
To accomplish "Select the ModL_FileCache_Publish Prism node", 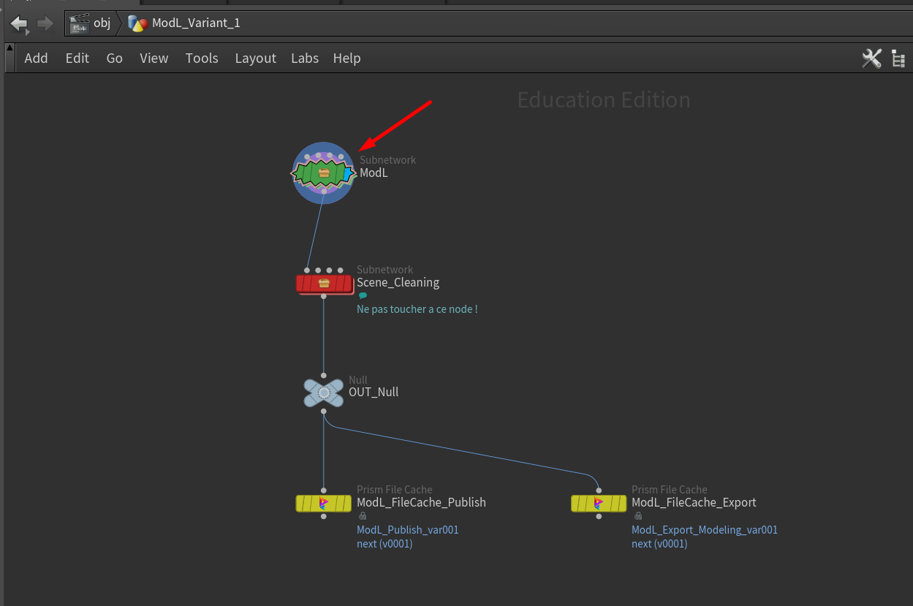I will (x=323, y=503).
